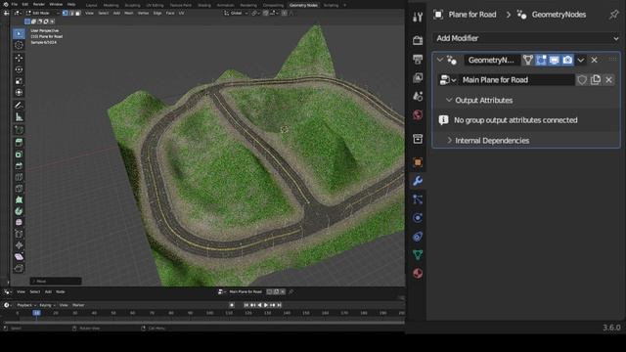Activate the Annotate pencil tool

(x=19, y=106)
